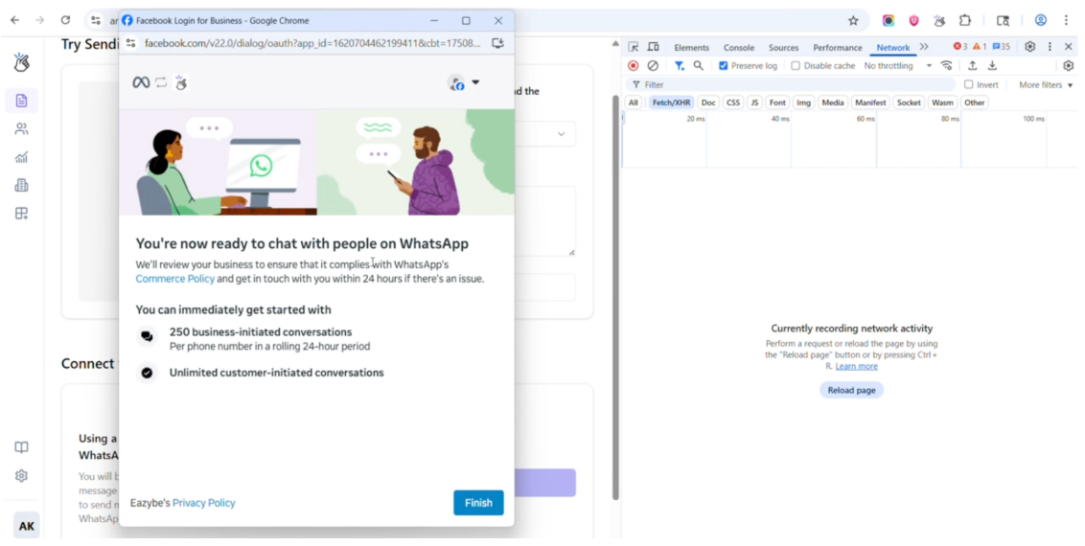Screen dimensions: 1085x546
Task: Select the CSS request filter
Action: click(x=733, y=102)
